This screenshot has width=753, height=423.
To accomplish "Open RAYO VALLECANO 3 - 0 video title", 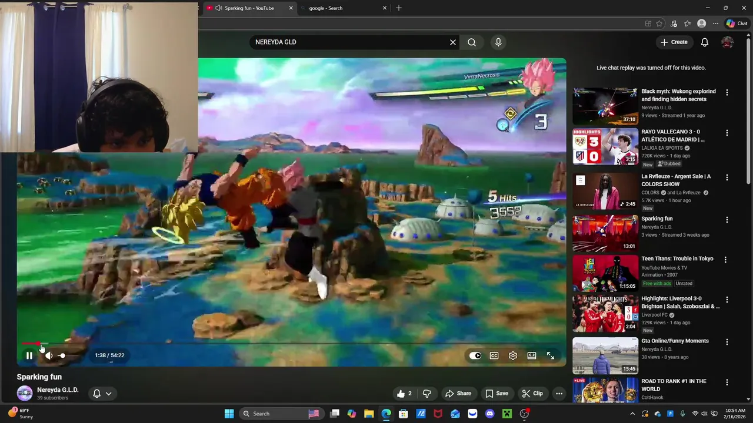I will [x=673, y=136].
